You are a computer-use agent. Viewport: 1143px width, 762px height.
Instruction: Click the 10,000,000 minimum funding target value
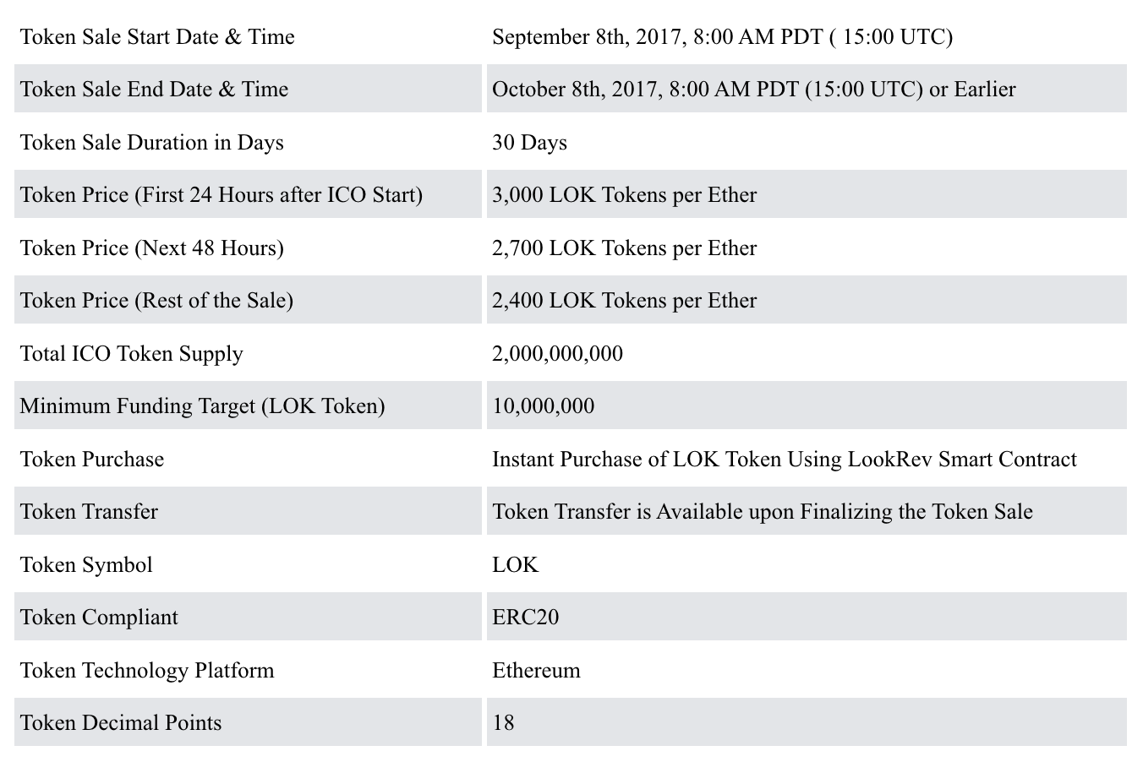[543, 406]
